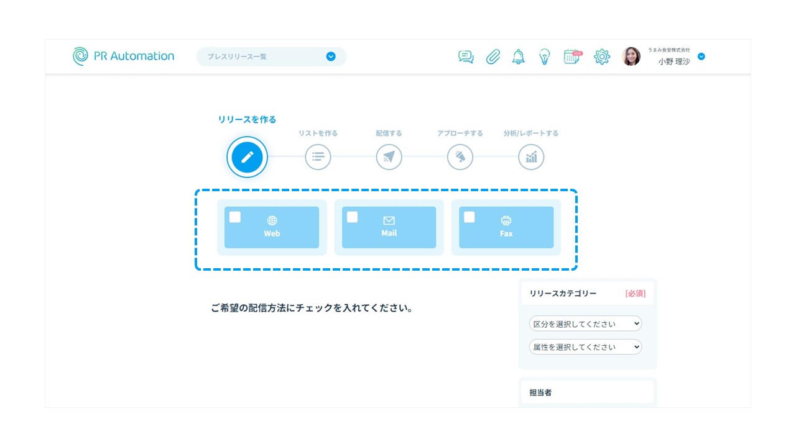Image resolution: width=796 pixels, height=447 pixels.
Task: Open the analytics report chart step
Action: tap(531, 157)
